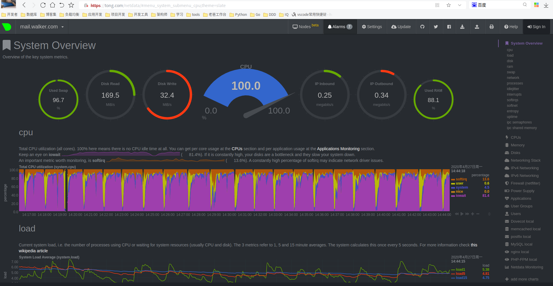553x286 pixels.
Task: Import a snapshot via upload icon
Action: click(477, 27)
